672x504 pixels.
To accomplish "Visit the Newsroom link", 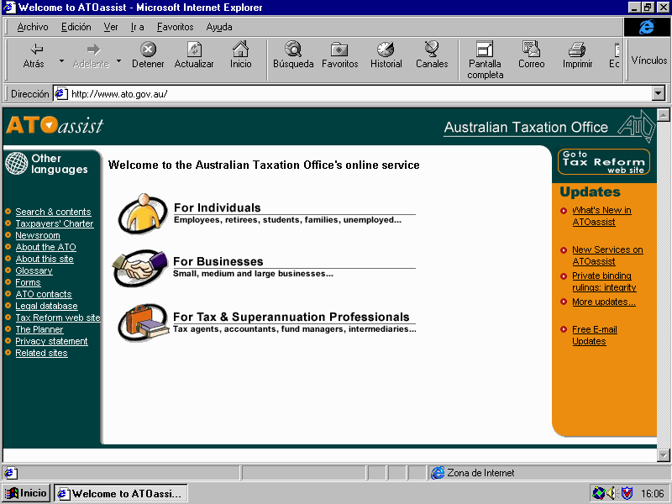I will 38,235.
